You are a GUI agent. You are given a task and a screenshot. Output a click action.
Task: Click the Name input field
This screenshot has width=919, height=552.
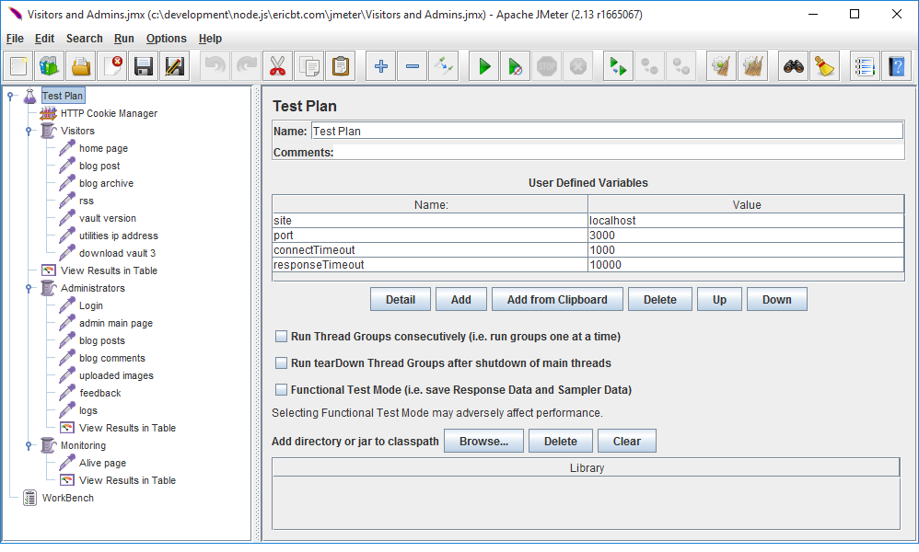tap(607, 132)
